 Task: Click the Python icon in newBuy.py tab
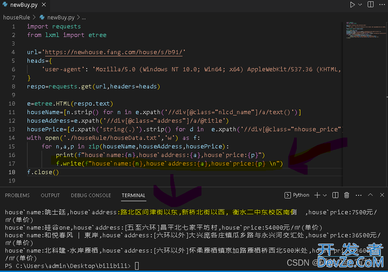pos(5,5)
